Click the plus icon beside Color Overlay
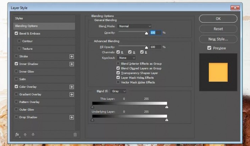The image size is (250, 146). [72, 87]
